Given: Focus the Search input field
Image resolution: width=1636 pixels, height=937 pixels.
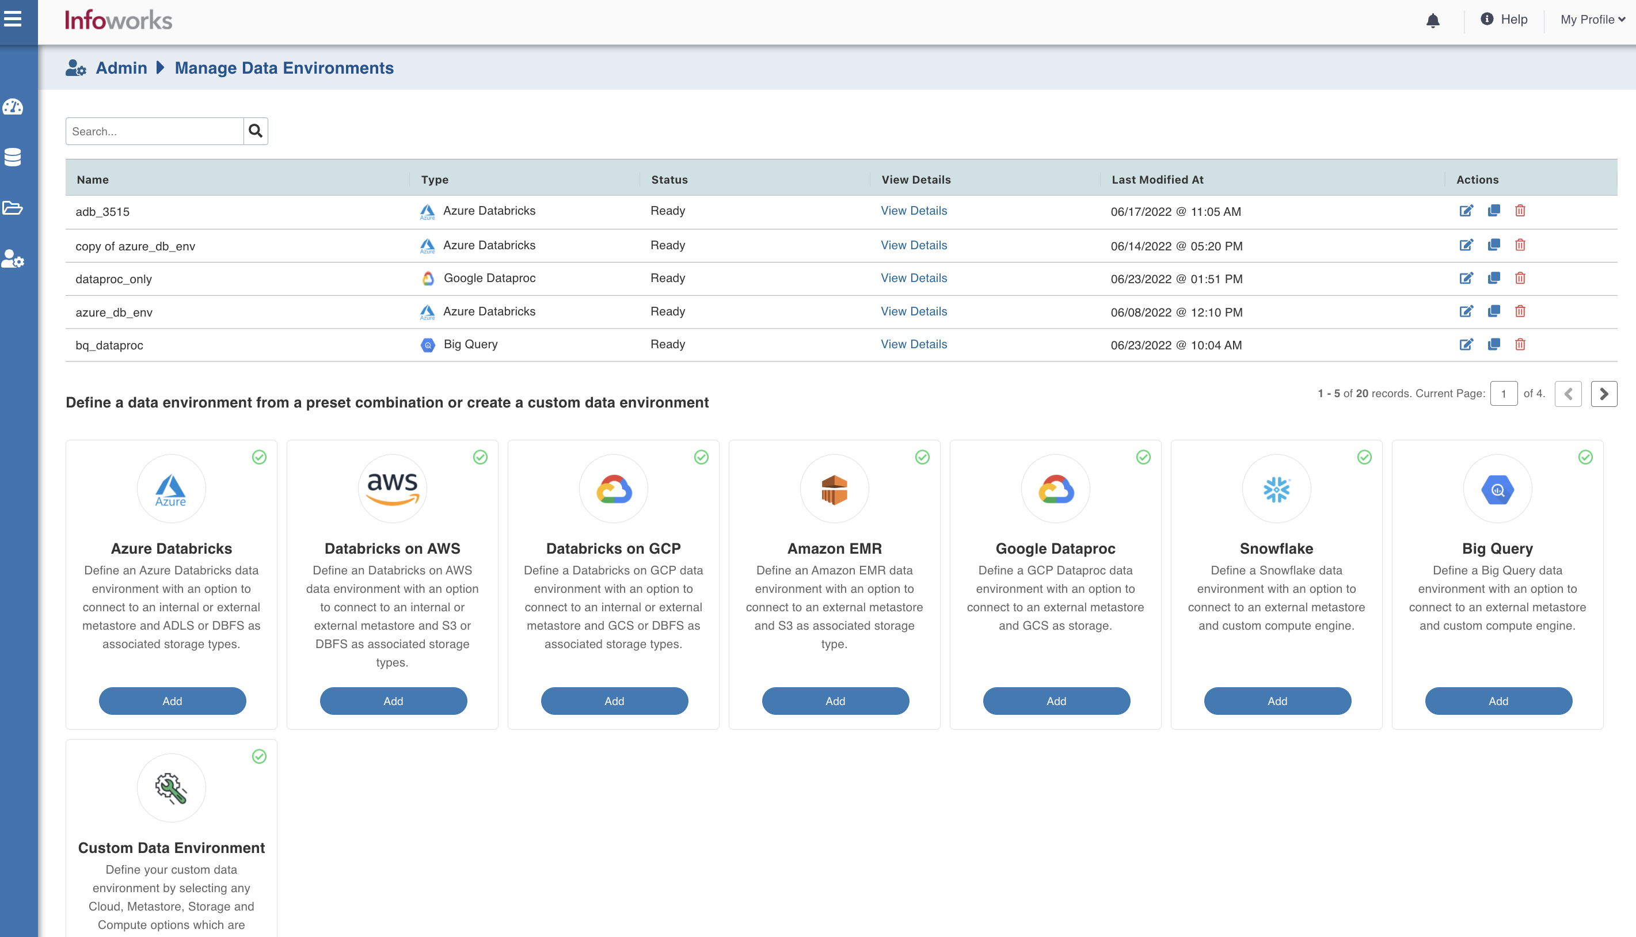Looking at the screenshot, I should click(x=154, y=131).
